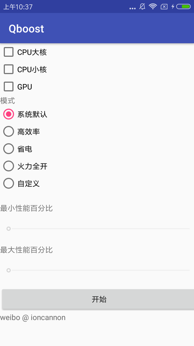
Task: Toggle the GPU checkbox
Action: pos(8,87)
